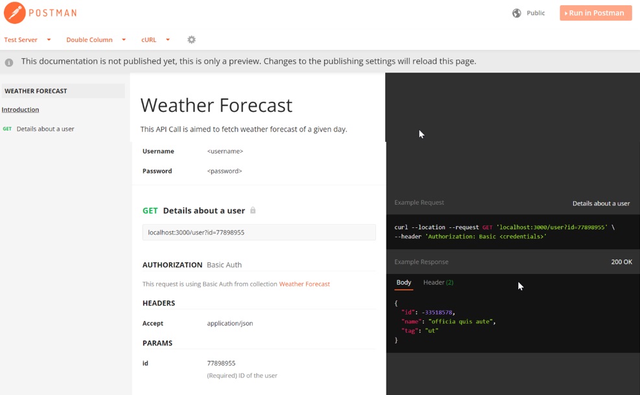Select GET Details about a user in sidebar
Image resolution: width=640 pixels, height=395 pixels.
(x=39, y=129)
